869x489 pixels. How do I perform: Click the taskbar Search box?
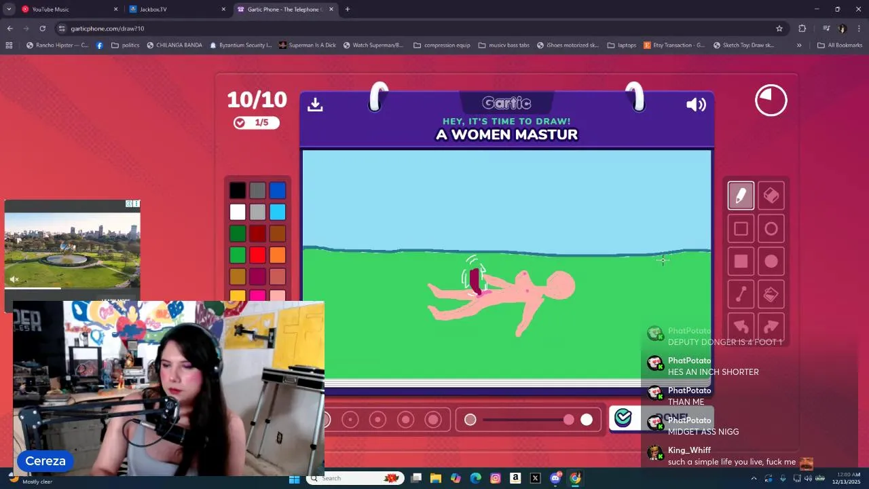(354, 478)
